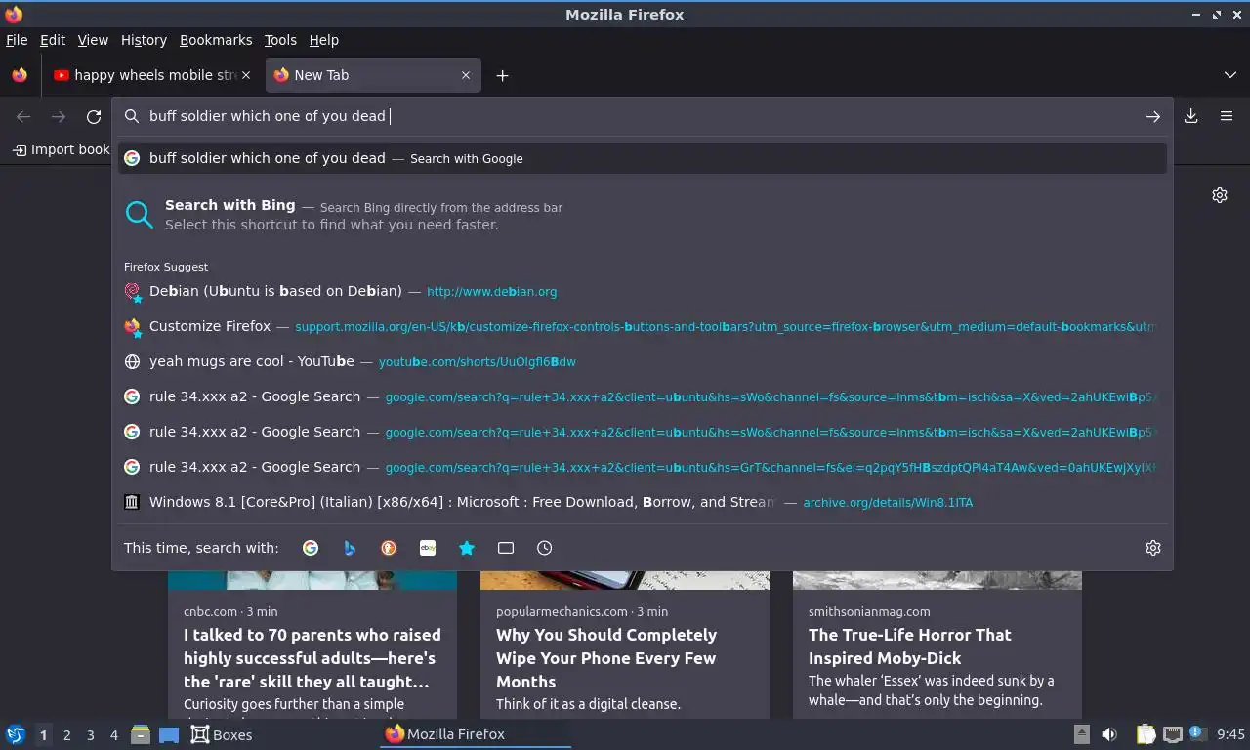This screenshot has height=750, width=1250.
Task: Search this time with Google icon
Action: point(311,548)
